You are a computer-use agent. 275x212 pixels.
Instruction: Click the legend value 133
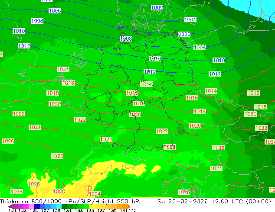coord(79,210)
